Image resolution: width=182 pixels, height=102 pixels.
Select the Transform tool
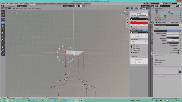[3, 29]
